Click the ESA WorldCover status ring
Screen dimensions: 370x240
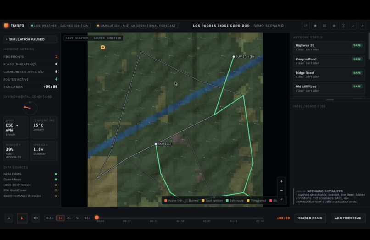[56, 190]
